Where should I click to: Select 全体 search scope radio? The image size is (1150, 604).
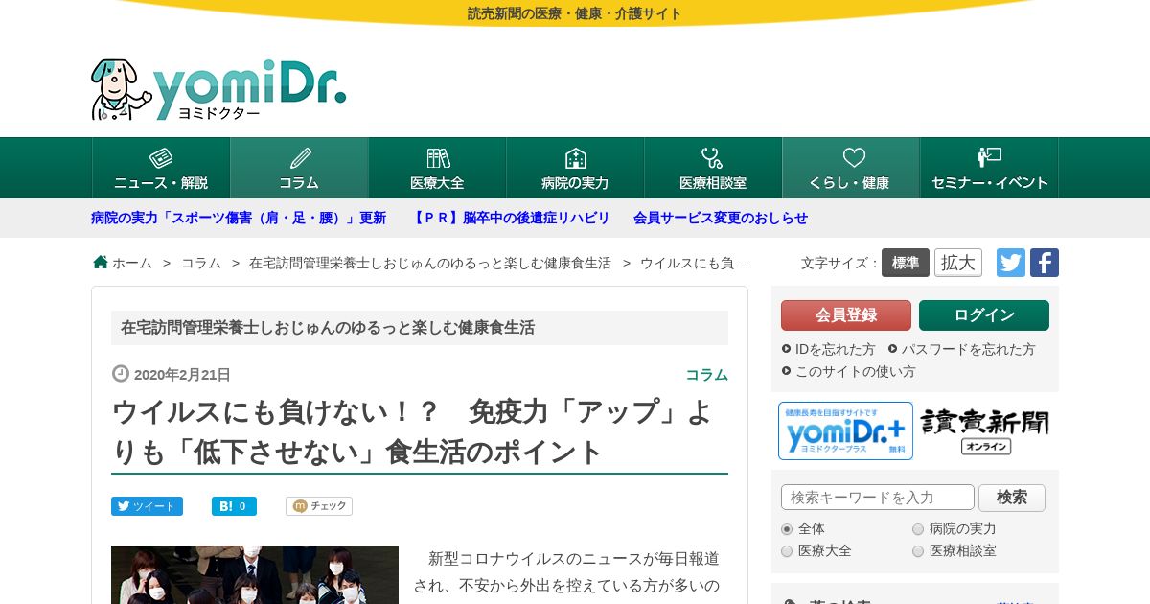(x=787, y=529)
